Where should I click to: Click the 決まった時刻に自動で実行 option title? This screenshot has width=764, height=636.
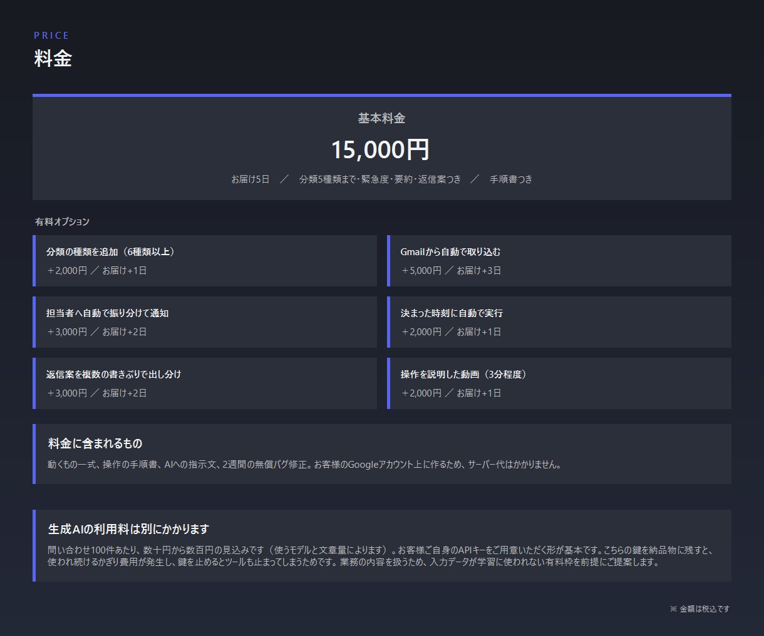coord(452,313)
